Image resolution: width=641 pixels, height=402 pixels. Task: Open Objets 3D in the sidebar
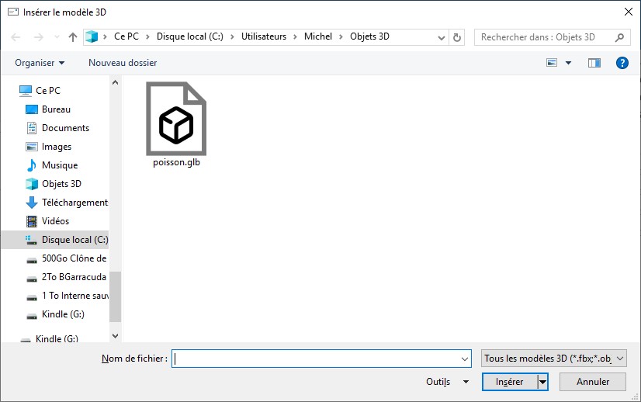tap(61, 184)
